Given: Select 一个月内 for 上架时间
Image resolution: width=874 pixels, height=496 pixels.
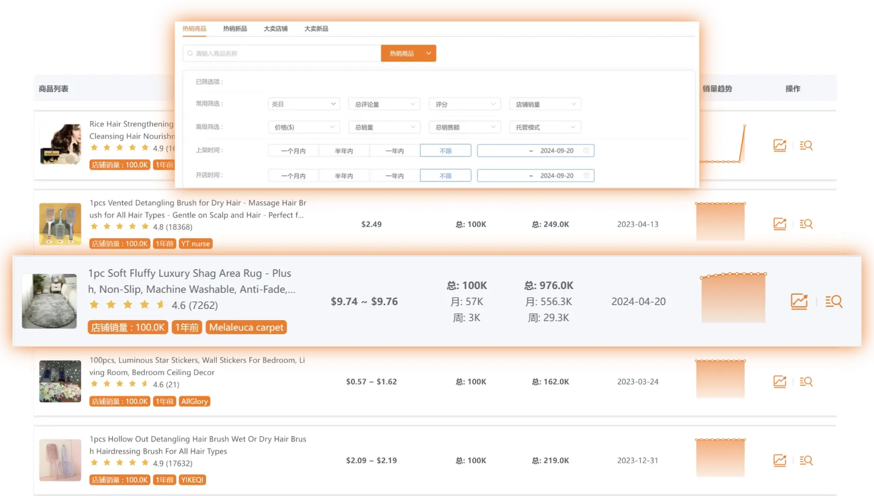Looking at the screenshot, I should point(293,151).
